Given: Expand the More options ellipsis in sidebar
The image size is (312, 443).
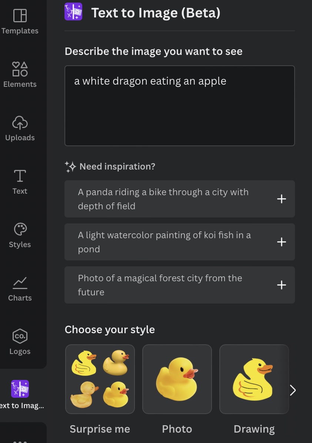Looking at the screenshot, I should tap(20, 441).
